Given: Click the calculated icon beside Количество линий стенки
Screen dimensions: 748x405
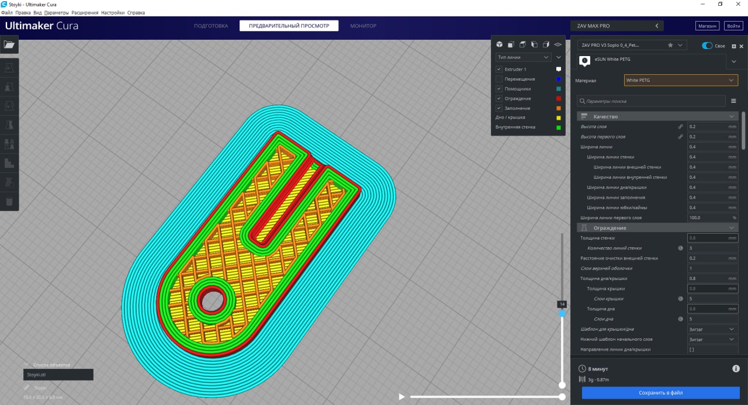Looking at the screenshot, I should (x=680, y=248).
